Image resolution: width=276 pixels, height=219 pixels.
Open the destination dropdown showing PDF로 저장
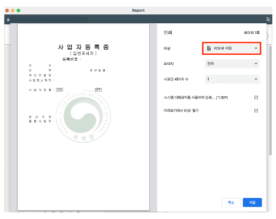(232, 48)
